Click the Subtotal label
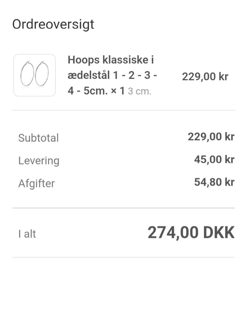This screenshot has width=247, height=323. 38,138
